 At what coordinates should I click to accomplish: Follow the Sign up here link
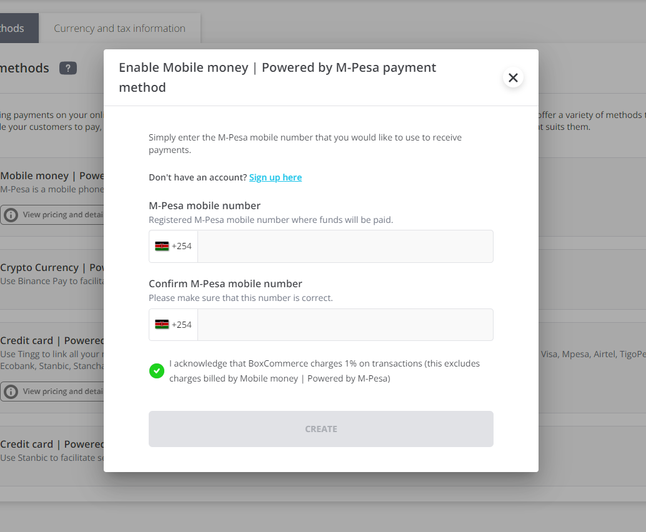(275, 177)
